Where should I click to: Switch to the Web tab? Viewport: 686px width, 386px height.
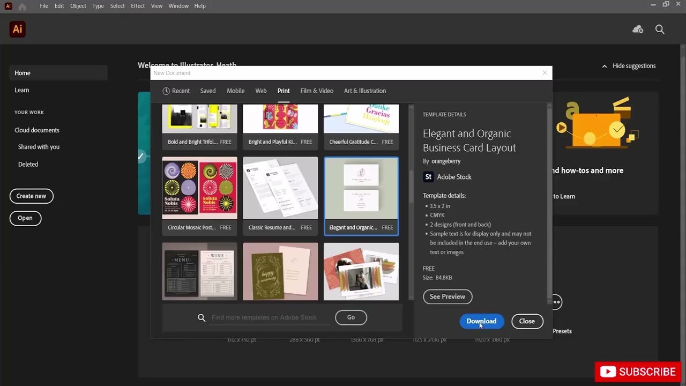[x=261, y=91]
